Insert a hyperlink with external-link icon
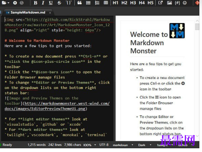The image size is (202, 152). [160, 3]
